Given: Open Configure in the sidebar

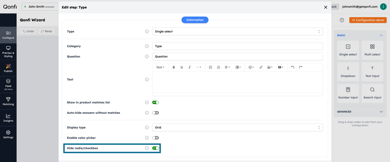Looking at the screenshot, I should point(8,35).
